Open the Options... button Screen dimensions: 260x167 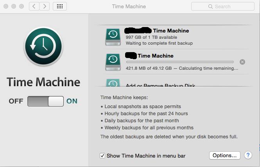pos(225,155)
